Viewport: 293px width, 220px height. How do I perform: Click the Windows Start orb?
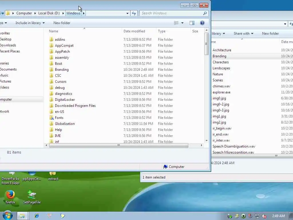point(7,215)
